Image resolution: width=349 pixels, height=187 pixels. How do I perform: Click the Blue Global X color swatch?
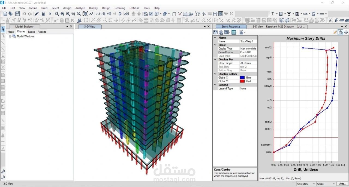(242, 78)
